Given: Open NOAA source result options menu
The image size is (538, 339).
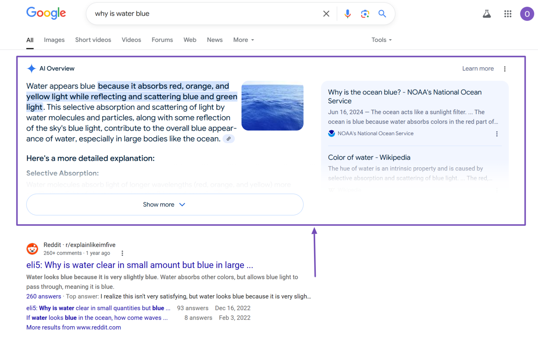Looking at the screenshot, I should point(496,134).
